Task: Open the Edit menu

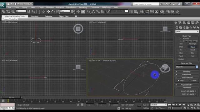Action: pos(10,7)
